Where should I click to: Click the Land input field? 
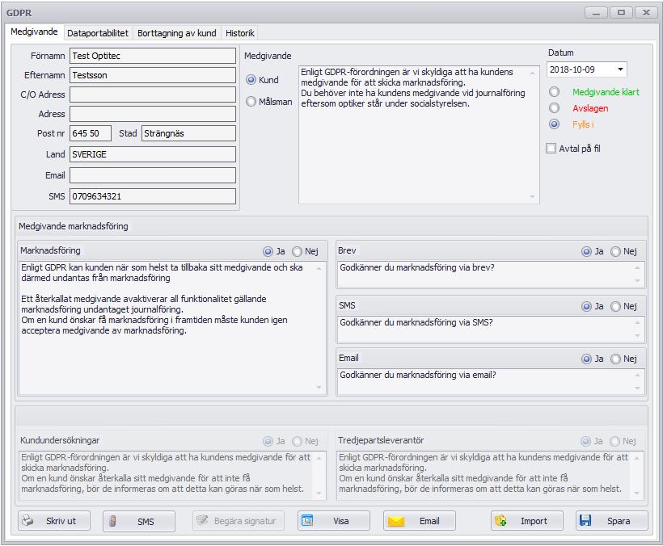(153, 154)
